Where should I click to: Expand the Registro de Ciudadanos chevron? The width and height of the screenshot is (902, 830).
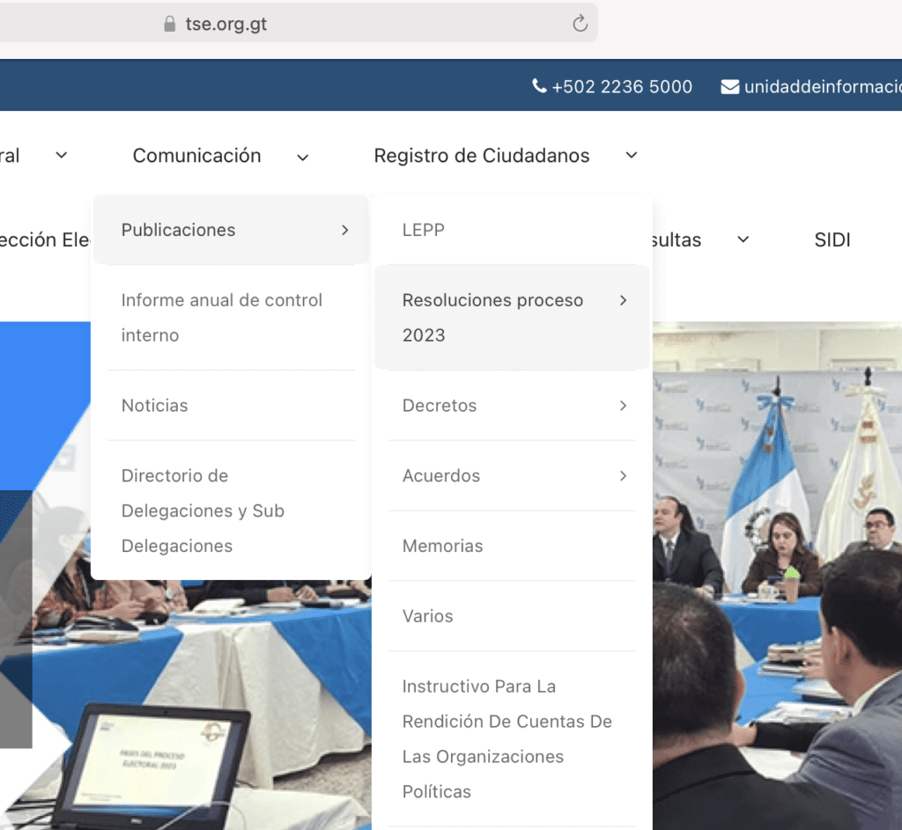click(x=631, y=156)
